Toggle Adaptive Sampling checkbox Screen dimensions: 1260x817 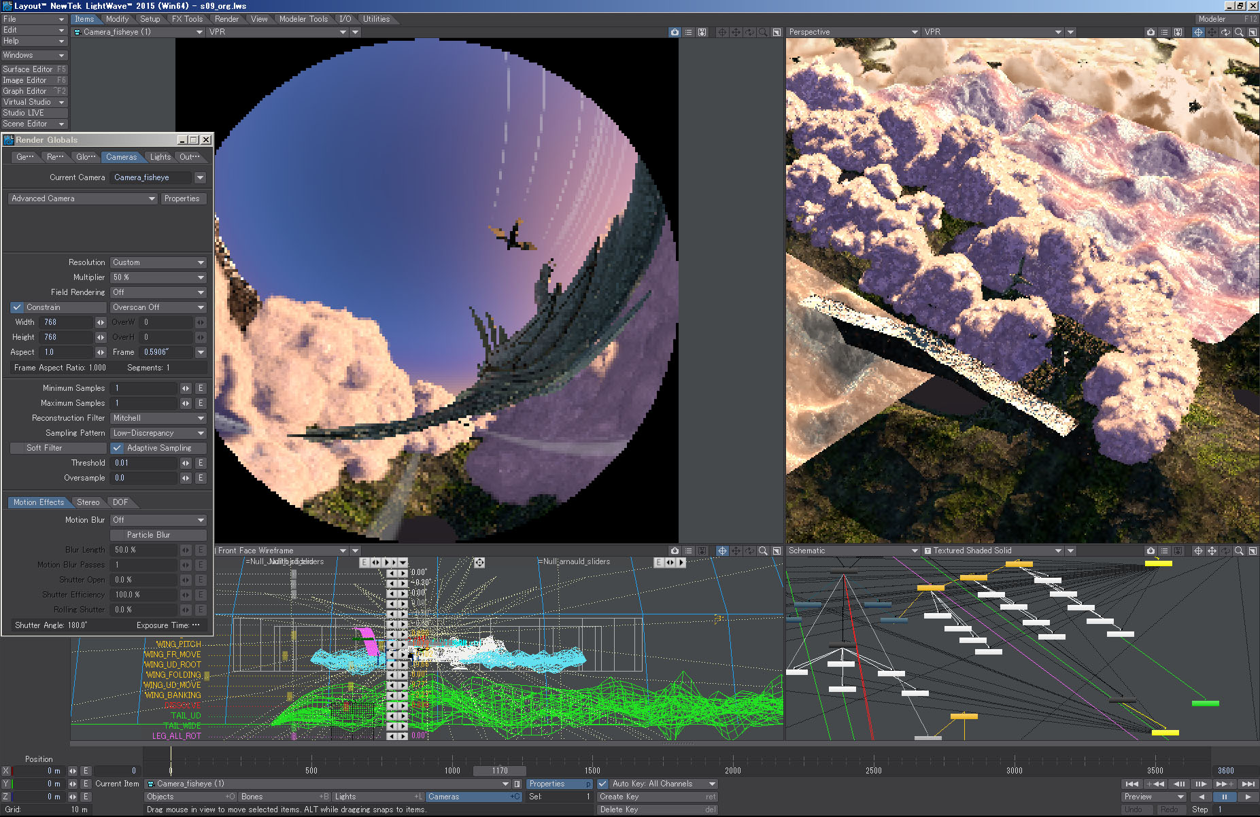(x=117, y=448)
